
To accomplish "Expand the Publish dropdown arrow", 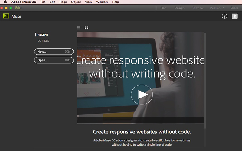I will pyautogui.click(x=224, y=8).
